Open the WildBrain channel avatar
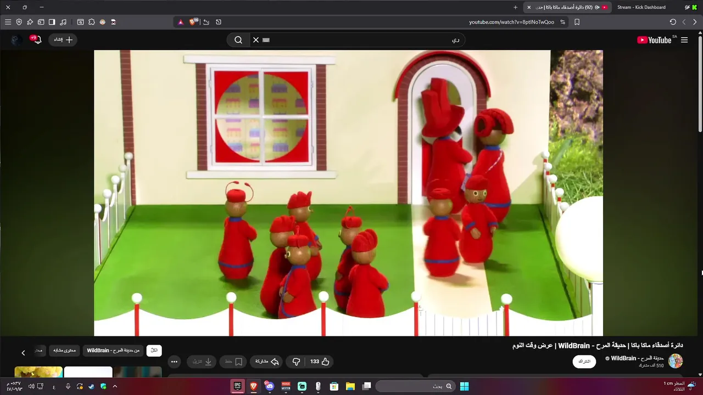Image resolution: width=703 pixels, height=395 pixels. point(676,361)
